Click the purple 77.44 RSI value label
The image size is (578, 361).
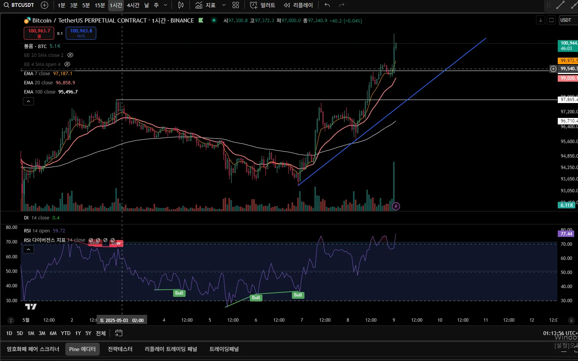(x=567, y=234)
